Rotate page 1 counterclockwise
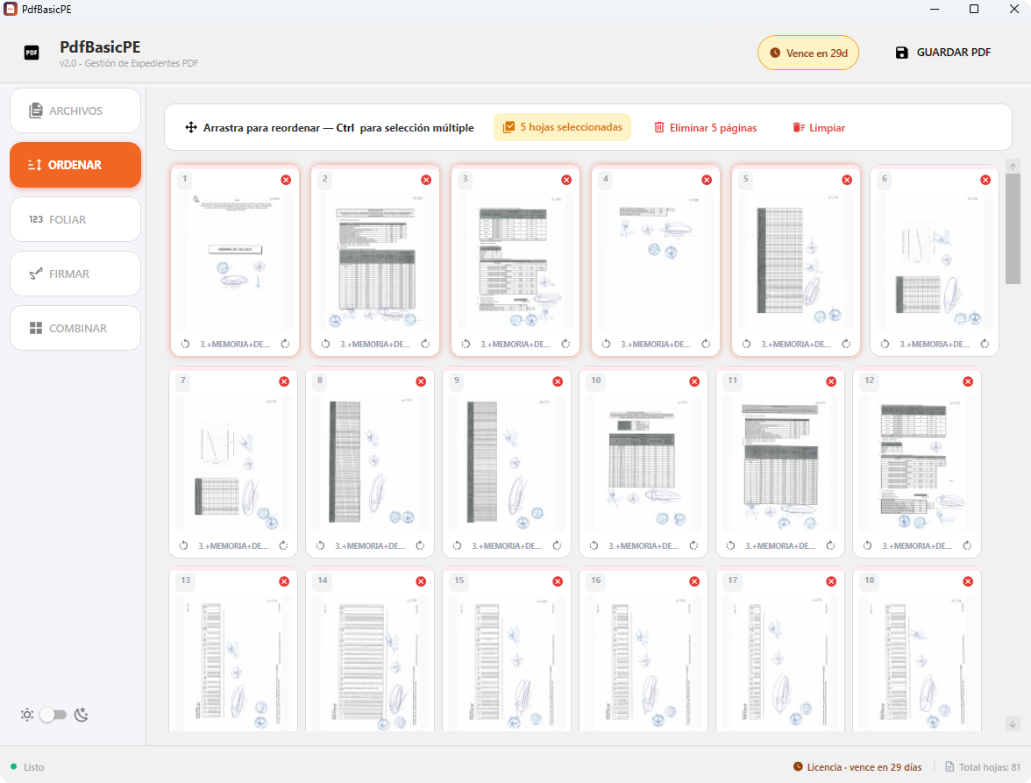Screen dimensions: 1031x783 (186, 344)
